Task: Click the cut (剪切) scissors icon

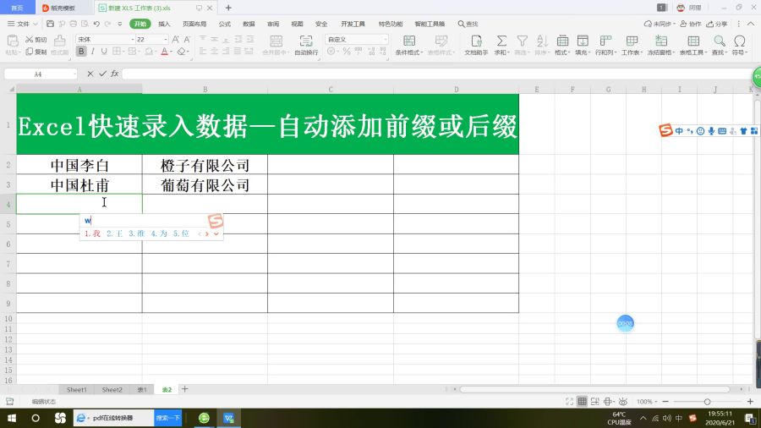Action: pyautogui.click(x=30, y=40)
